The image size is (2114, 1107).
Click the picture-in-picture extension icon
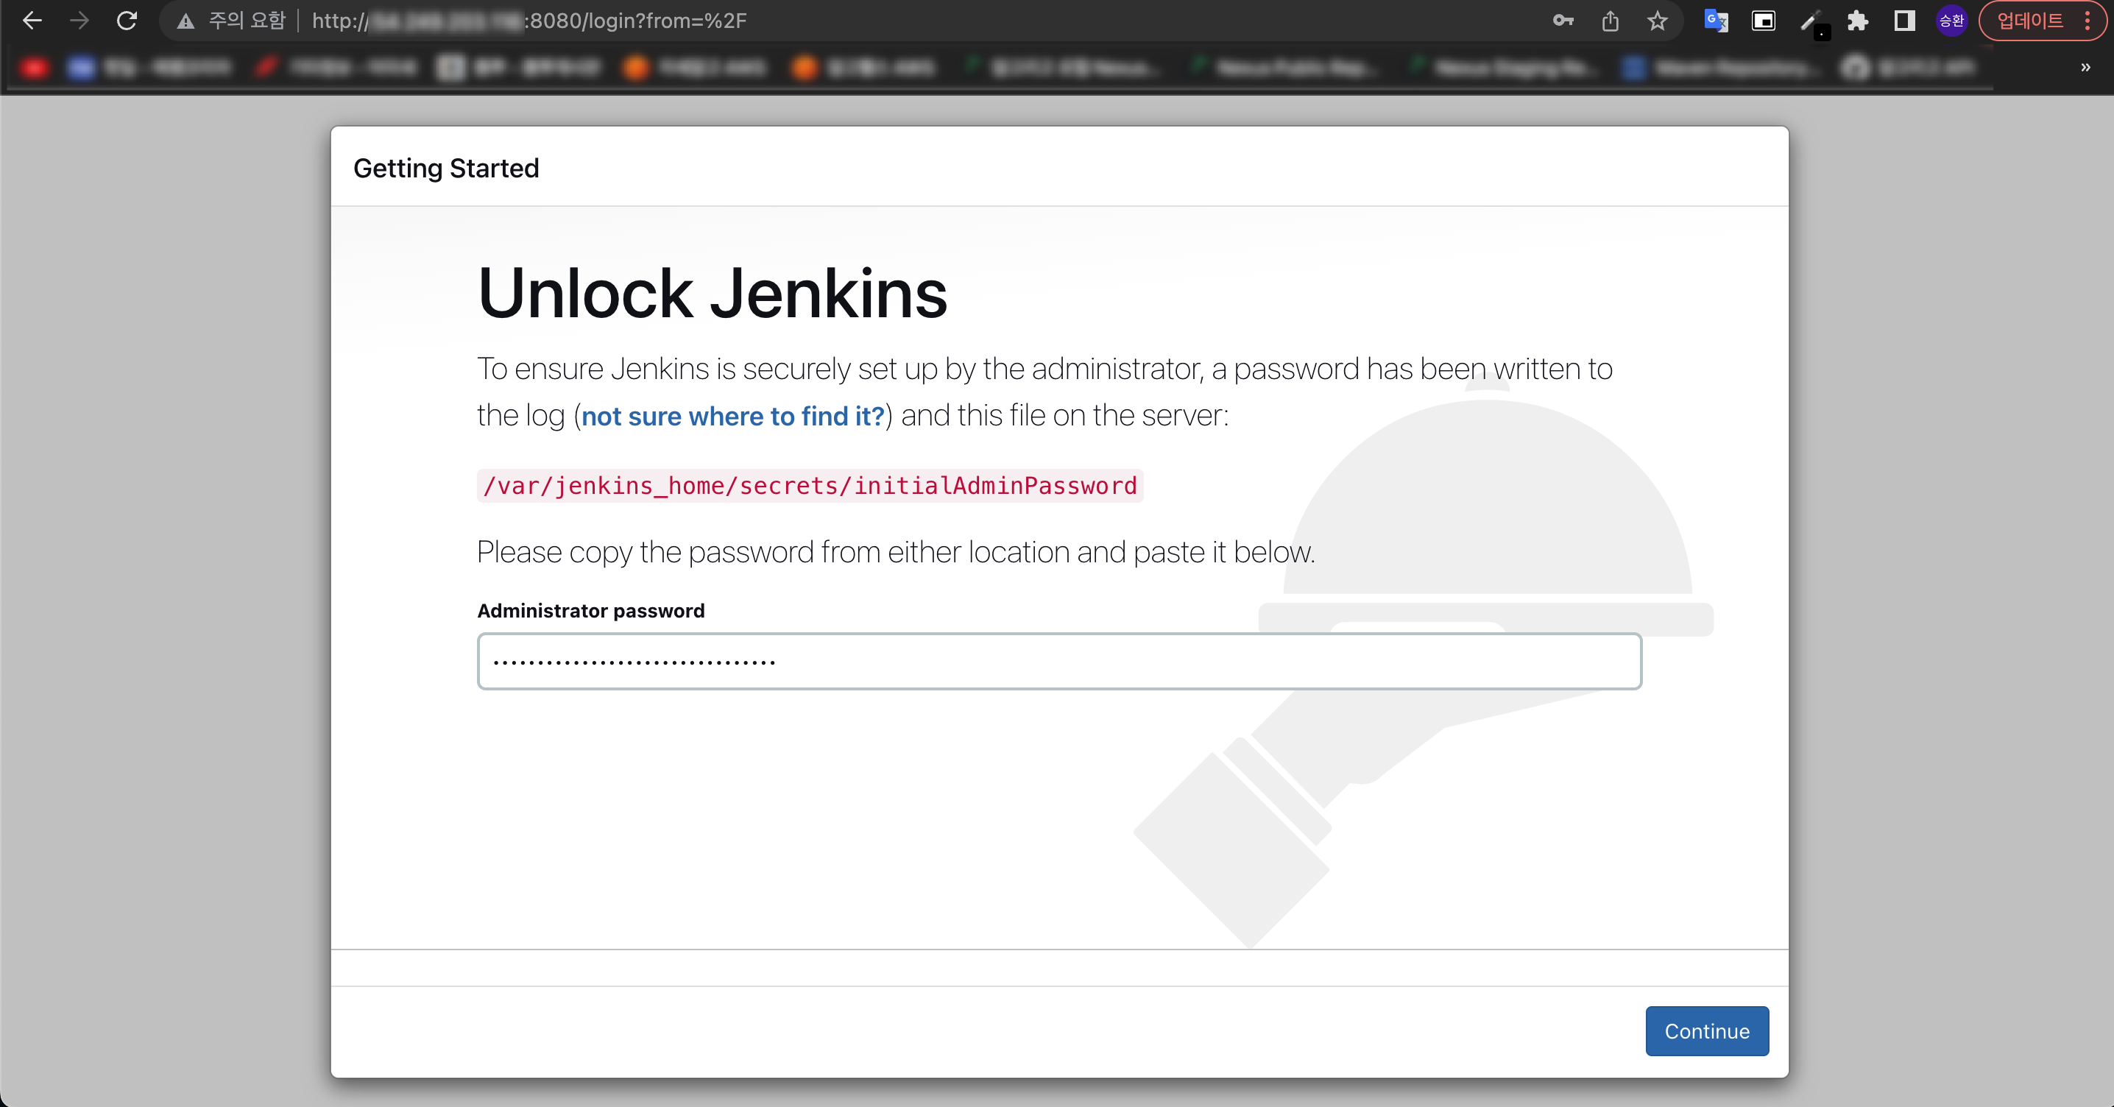coord(1763,21)
